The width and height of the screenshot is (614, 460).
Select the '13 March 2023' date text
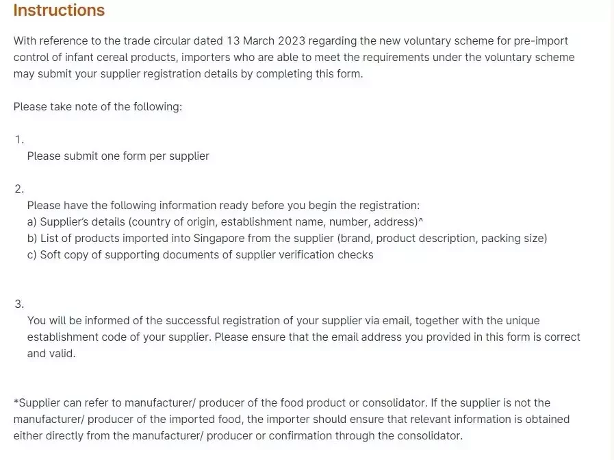(x=266, y=40)
